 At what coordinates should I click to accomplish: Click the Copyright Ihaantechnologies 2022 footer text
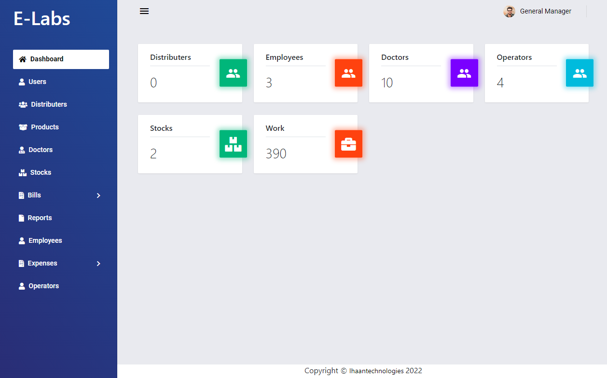point(363,371)
